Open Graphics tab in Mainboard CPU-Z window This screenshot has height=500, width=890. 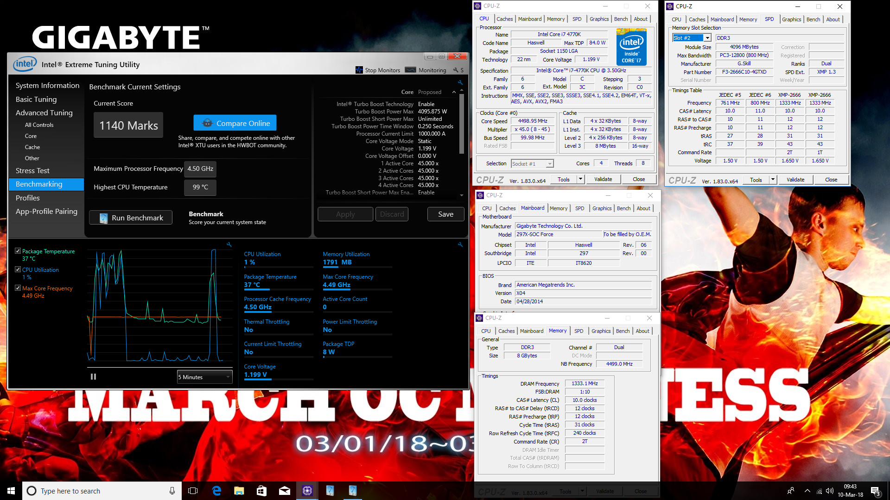[x=602, y=208]
